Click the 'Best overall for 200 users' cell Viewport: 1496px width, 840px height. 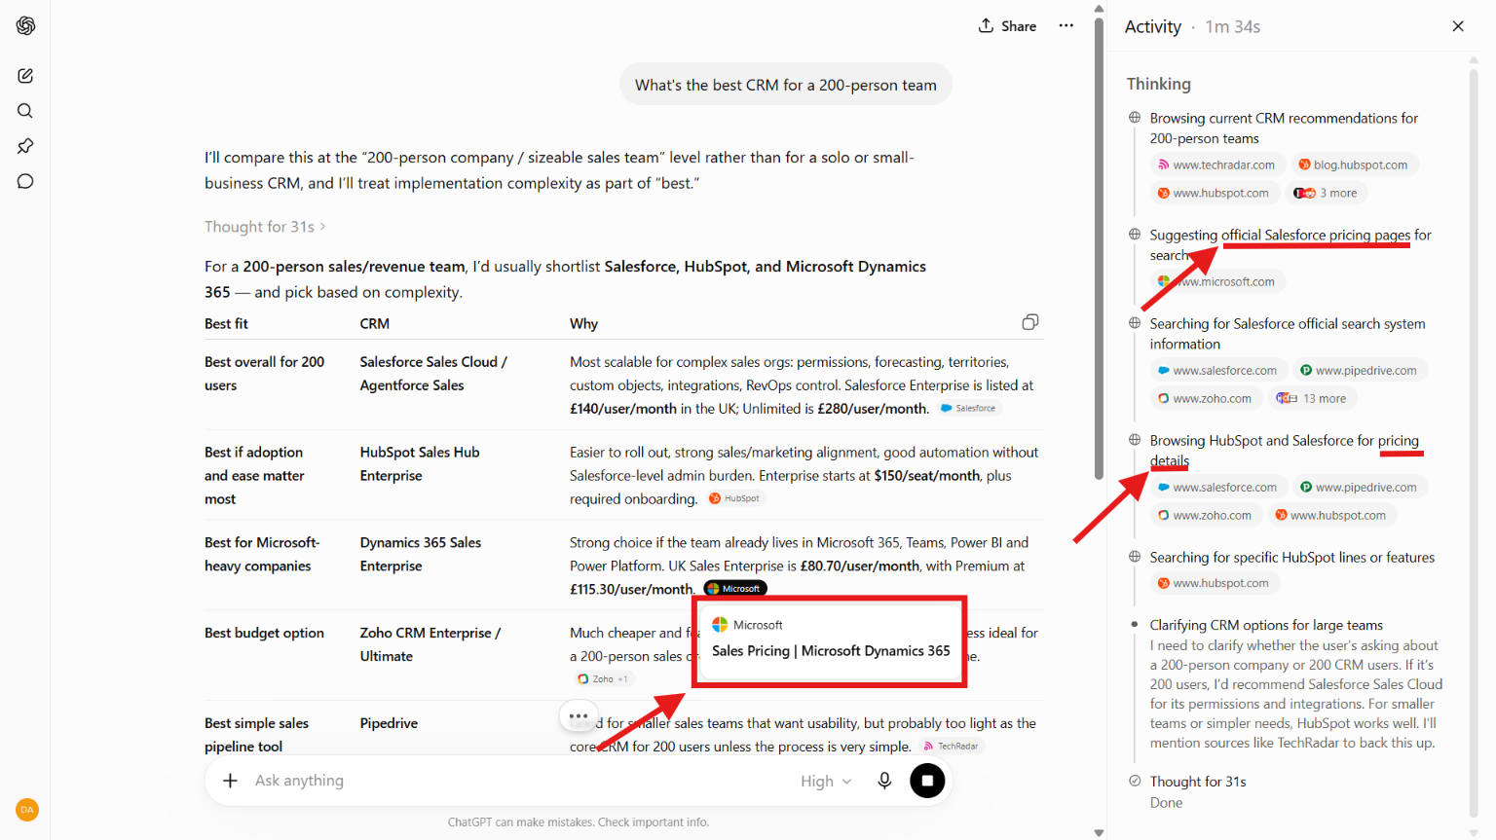click(x=264, y=374)
